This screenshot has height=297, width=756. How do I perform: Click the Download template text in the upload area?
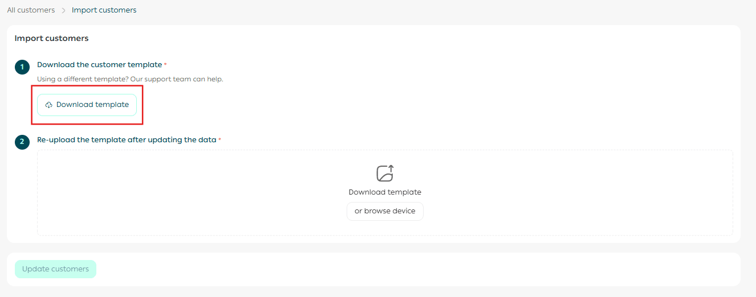(385, 192)
